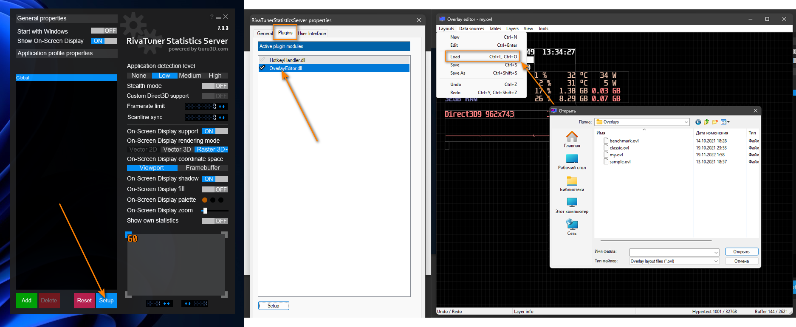The image size is (796, 327).
Task: Click the back arrow icon in the Открыть dialog
Action: [698, 122]
